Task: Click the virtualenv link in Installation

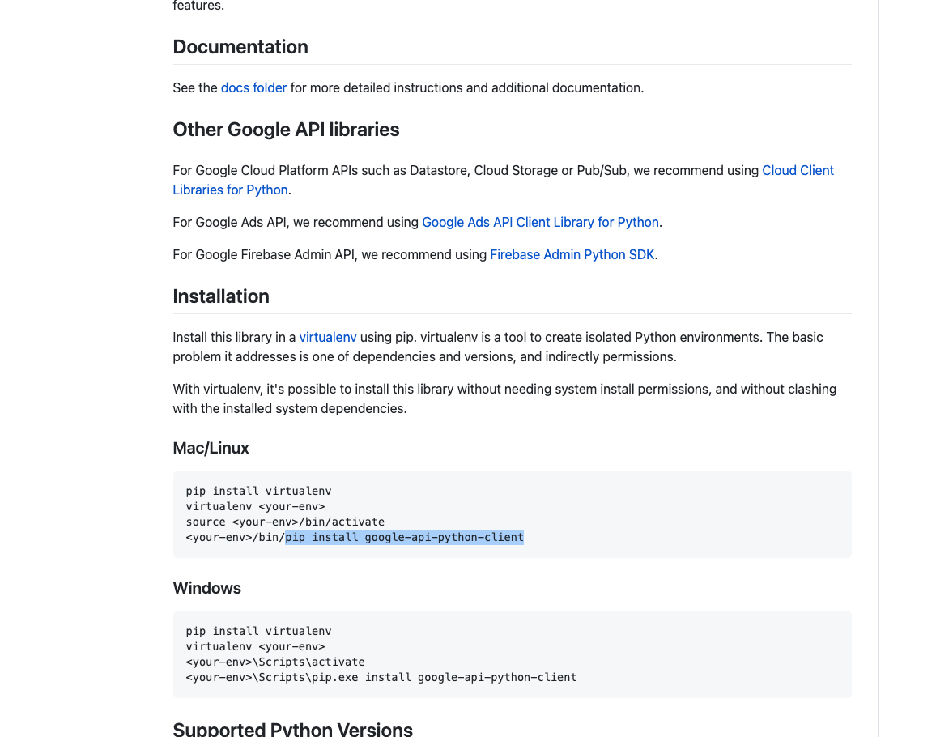Action: coord(327,337)
